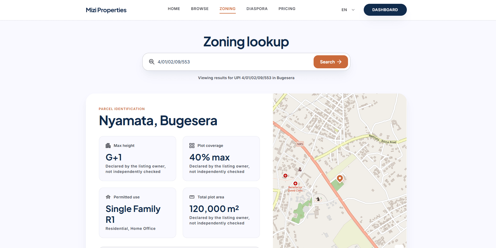The width and height of the screenshot is (496, 248).
Task: Click the magnifier icon in search box
Action: [x=152, y=62]
